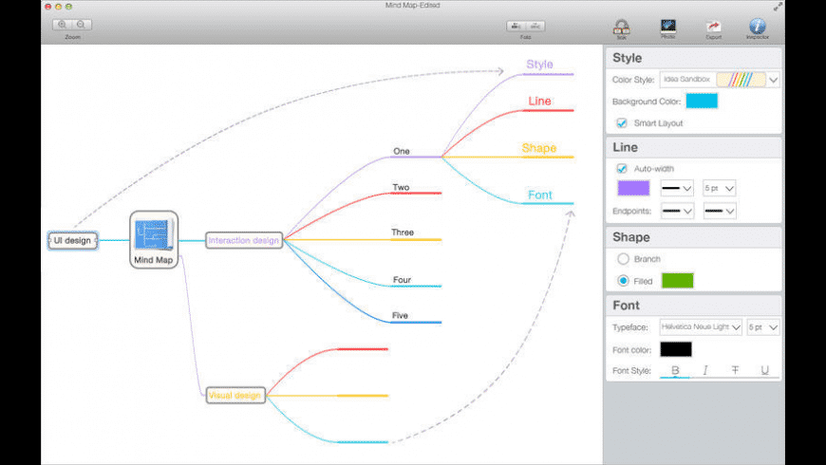The height and width of the screenshot is (465, 826).
Task: Enter fullscreen with the titlebar arrows icon
Action: coord(778,7)
